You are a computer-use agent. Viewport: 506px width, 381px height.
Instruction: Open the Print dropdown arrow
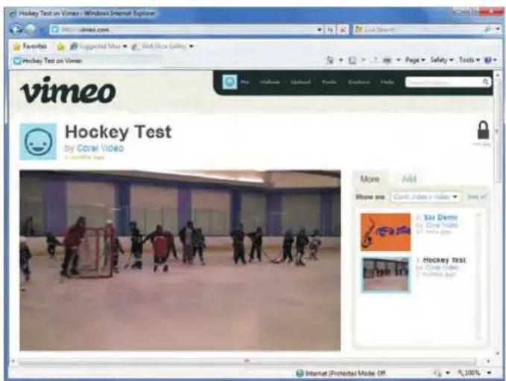click(399, 60)
